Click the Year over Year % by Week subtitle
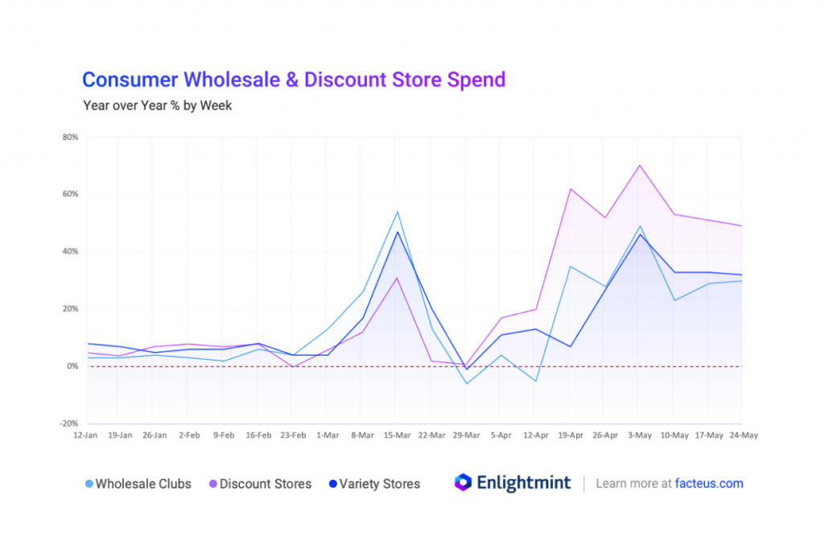 157,105
